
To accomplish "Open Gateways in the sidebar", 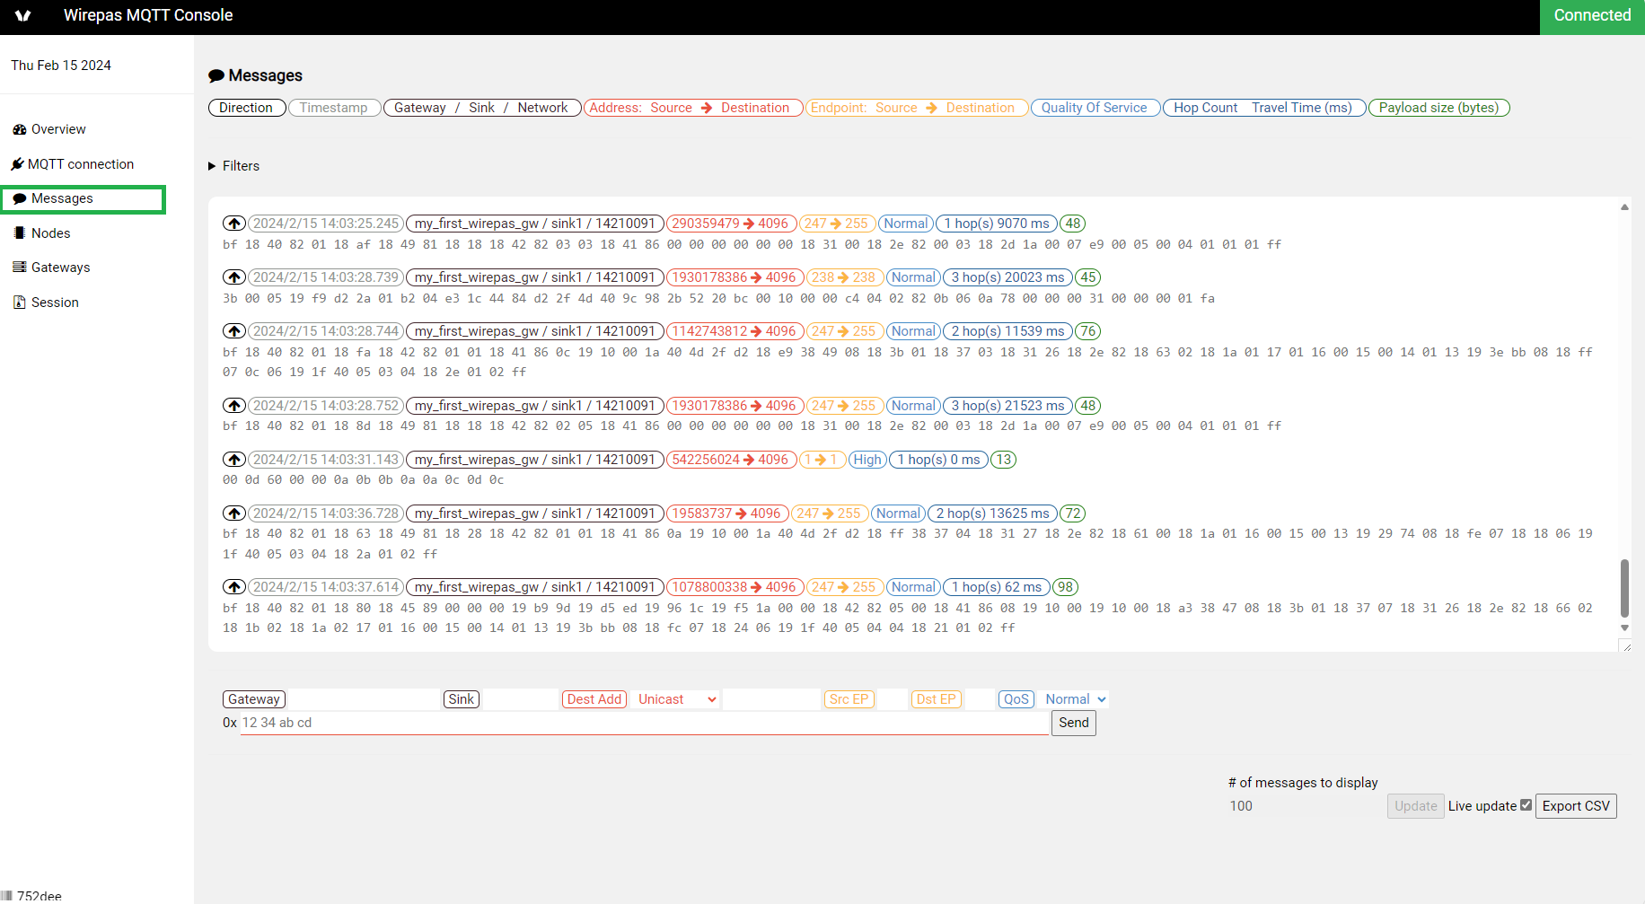I will pos(51,268).
